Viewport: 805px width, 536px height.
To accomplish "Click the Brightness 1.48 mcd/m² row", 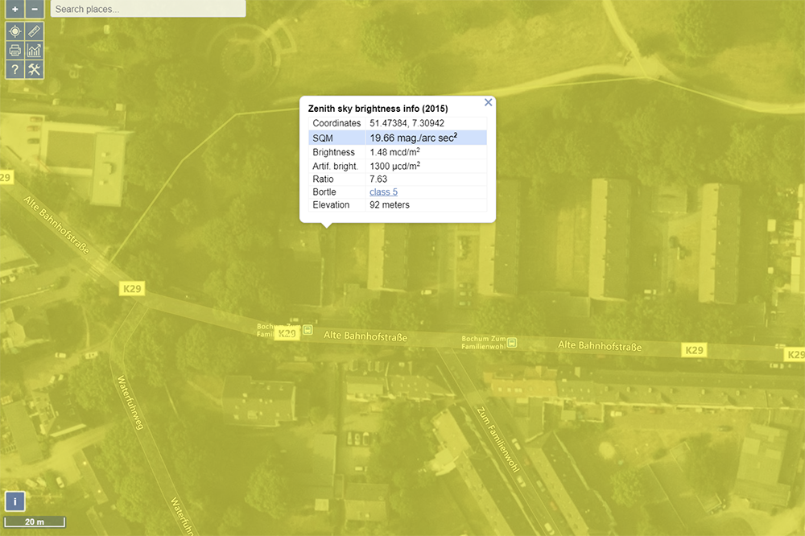I will pyautogui.click(x=398, y=152).
